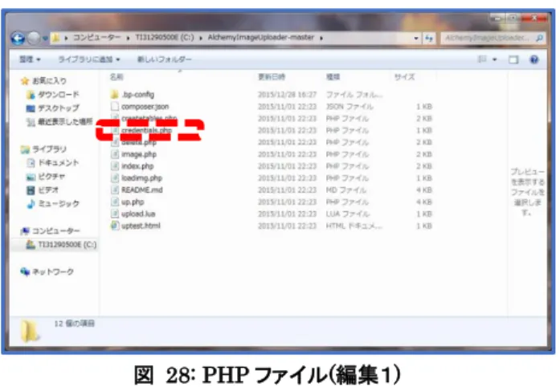
Task: Select TI31290500E (C:) drive in navigation pane
Action: tap(67, 245)
